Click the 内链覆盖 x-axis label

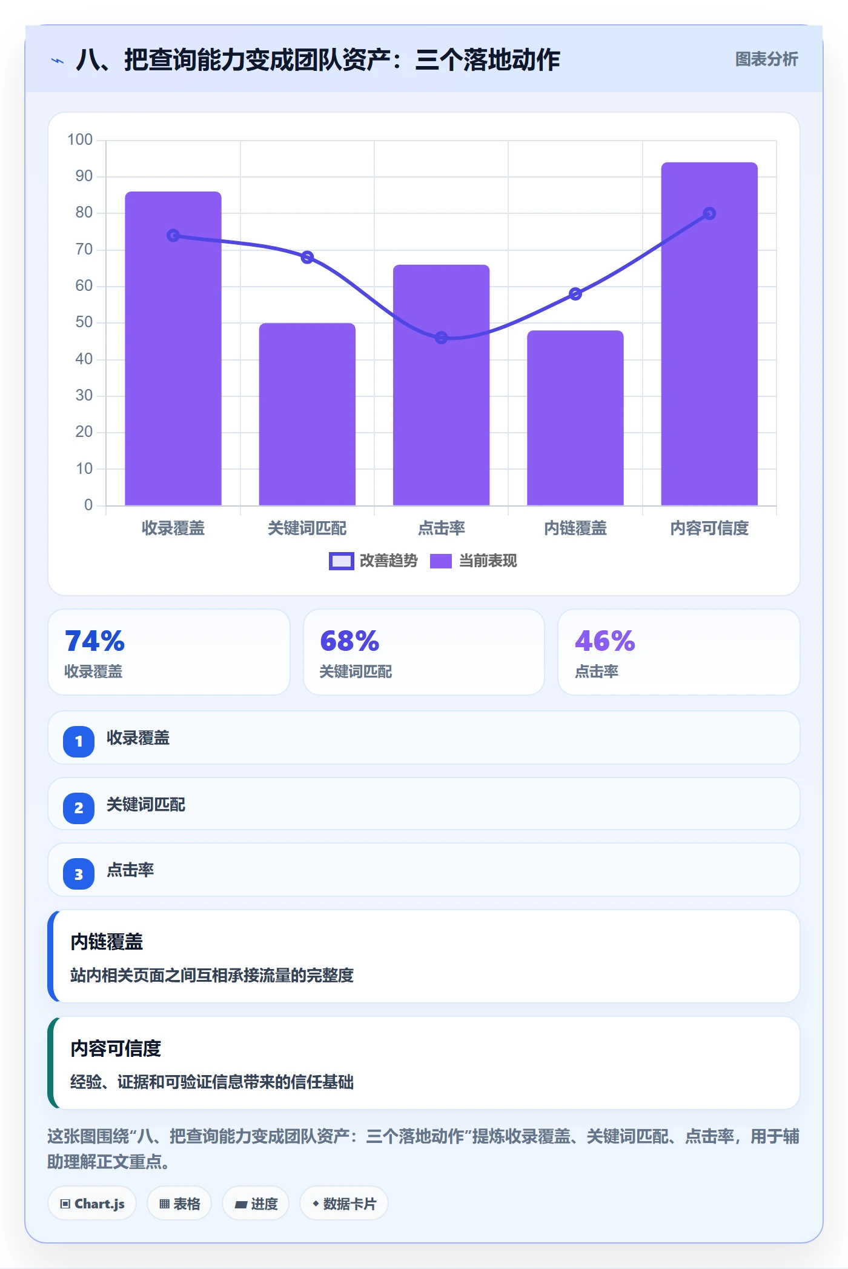tap(575, 528)
